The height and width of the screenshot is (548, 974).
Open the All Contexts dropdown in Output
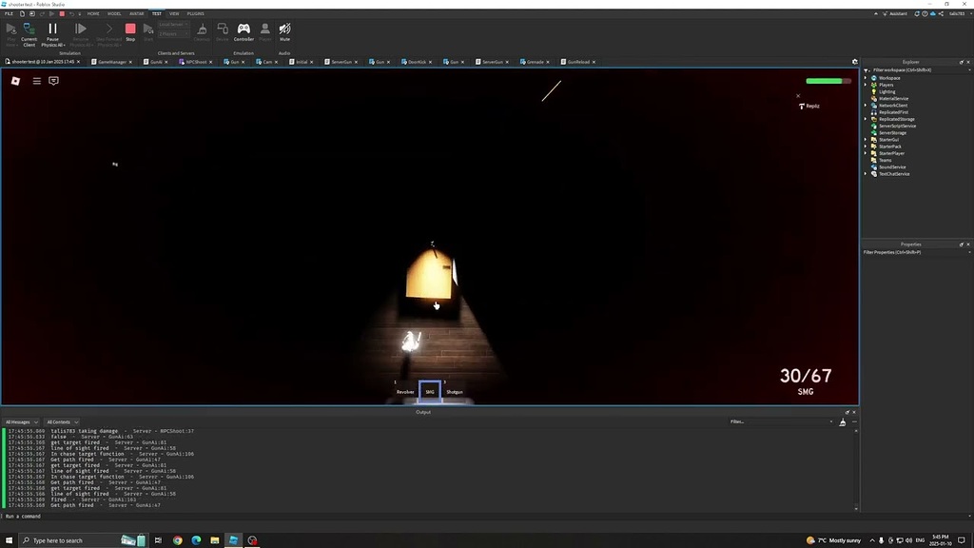click(x=62, y=421)
